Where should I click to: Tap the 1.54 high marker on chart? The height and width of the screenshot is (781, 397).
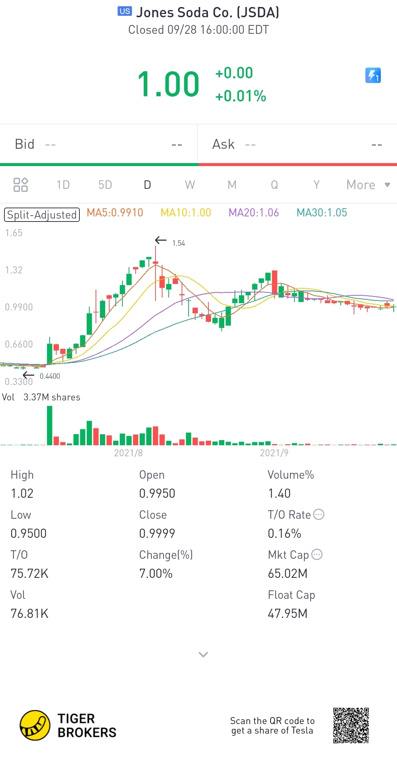pyautogui.click(x=179, y=243)
